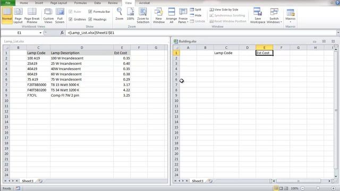Screen dimensions: 340x191
Task: Insert new sheet in Lamp_List window
Action: click(40, 181)
